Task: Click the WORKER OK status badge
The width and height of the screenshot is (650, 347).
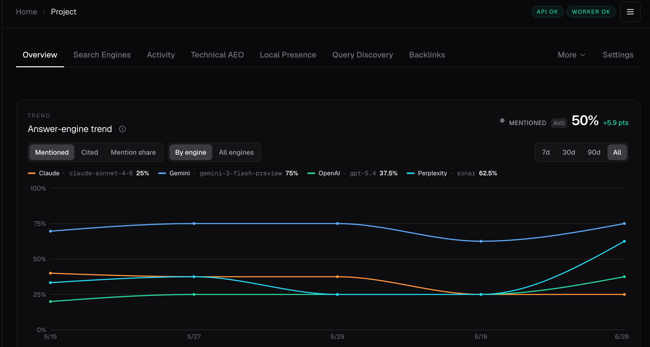Action: (591, 12)
